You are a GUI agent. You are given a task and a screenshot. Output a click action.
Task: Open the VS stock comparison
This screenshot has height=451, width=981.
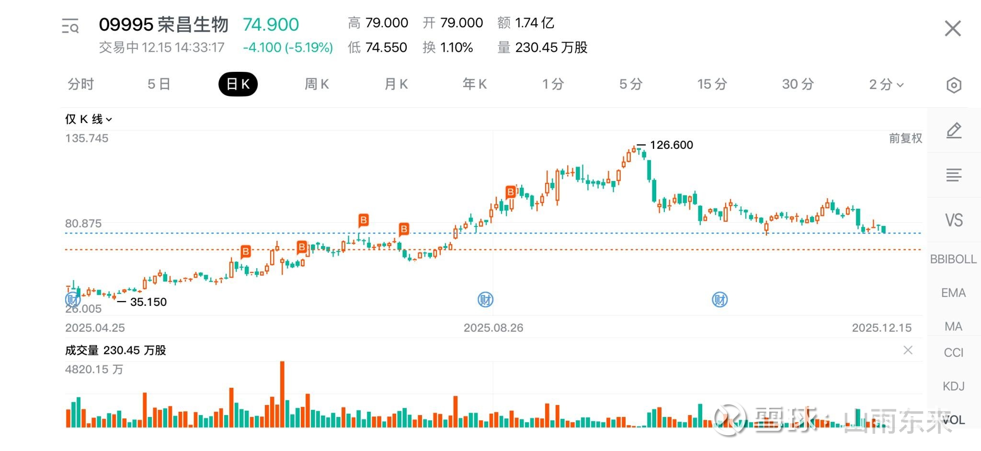coord(954,220)
